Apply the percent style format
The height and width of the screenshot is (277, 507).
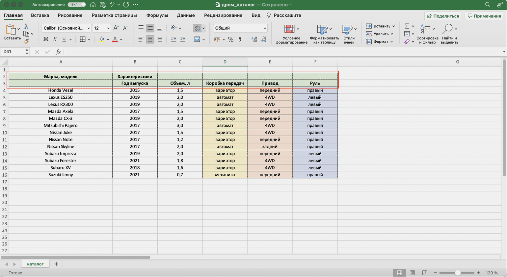tap(230, 39)
